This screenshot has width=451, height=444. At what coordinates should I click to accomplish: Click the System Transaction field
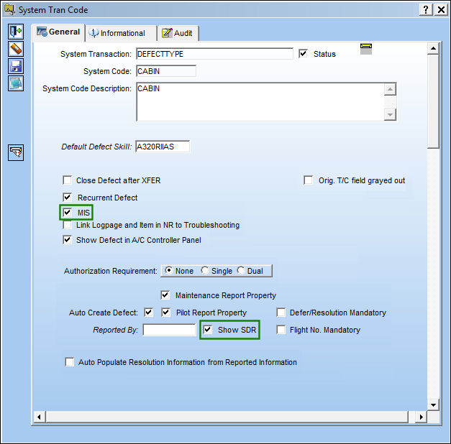coord(214,54)
